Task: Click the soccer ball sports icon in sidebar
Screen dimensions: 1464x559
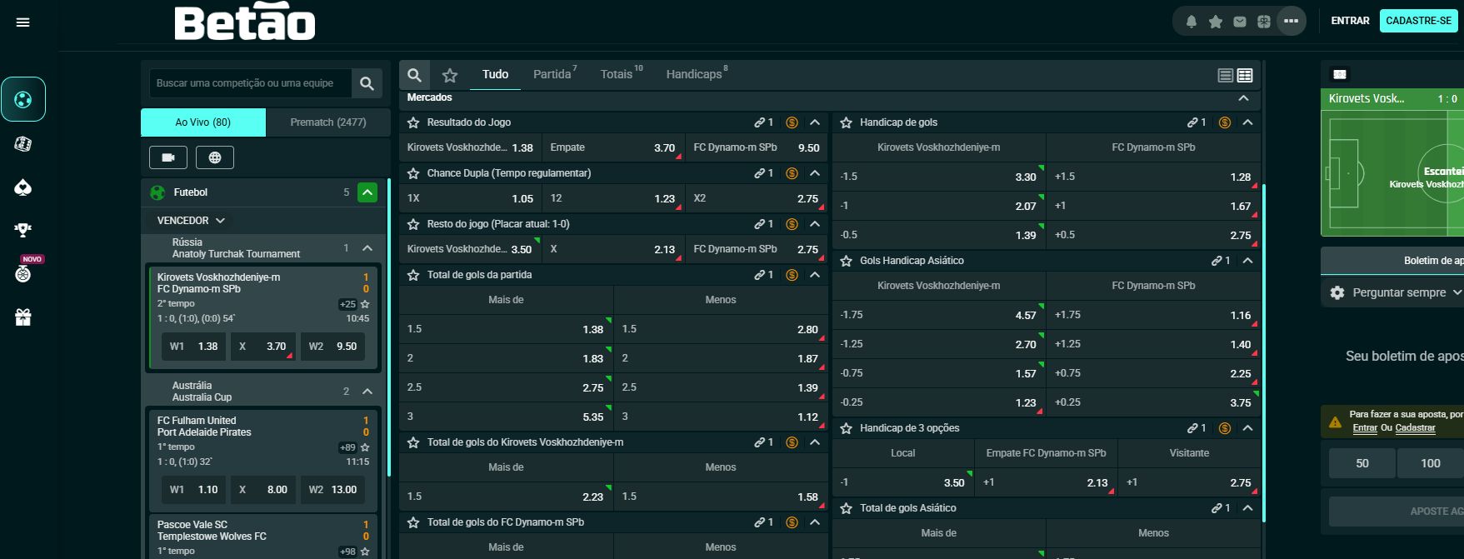Action: (x=23, y=100)
